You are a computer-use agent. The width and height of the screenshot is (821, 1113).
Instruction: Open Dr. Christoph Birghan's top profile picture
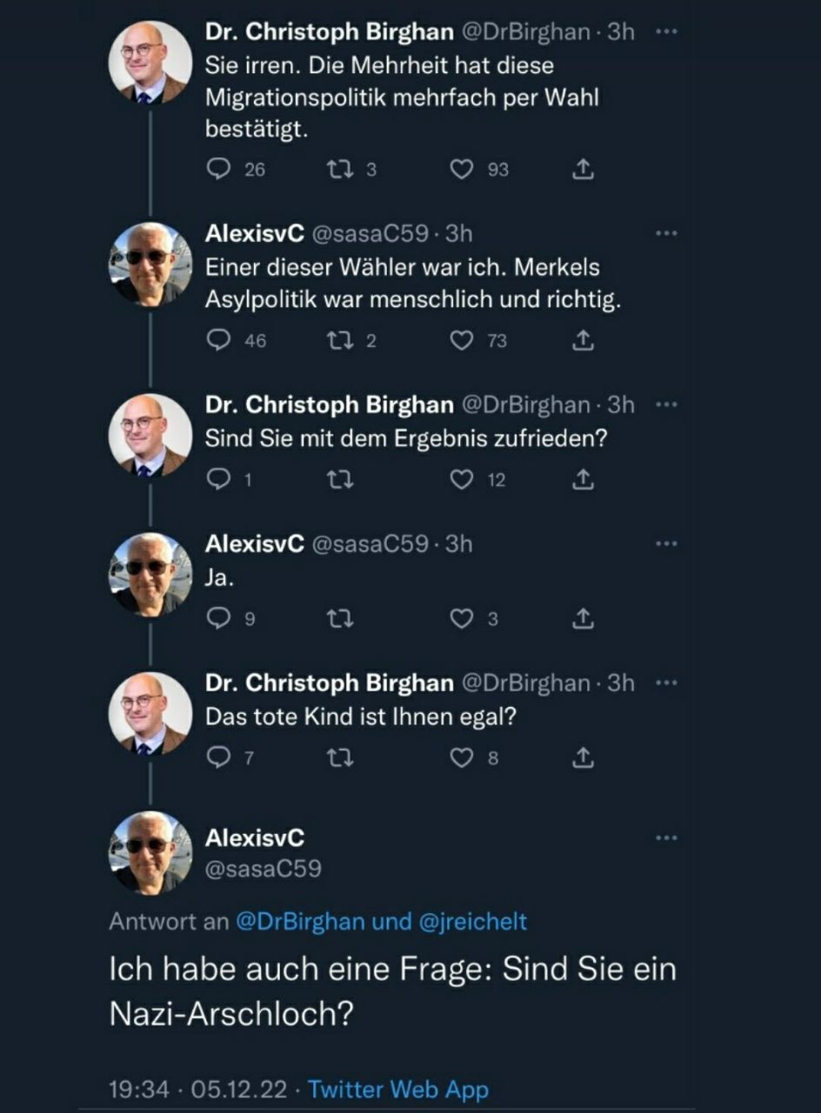[x=150, y=63]
